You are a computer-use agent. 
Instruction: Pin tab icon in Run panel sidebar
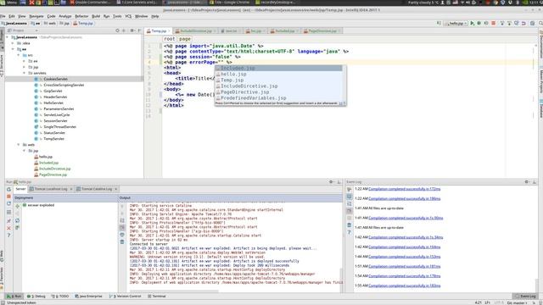tap(9, 220)
